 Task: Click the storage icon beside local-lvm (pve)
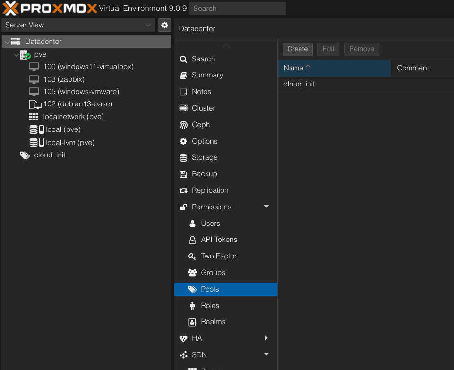point(36,142)
